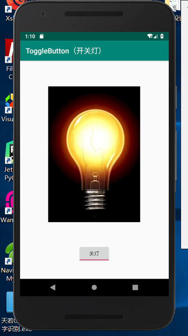
Task: Tap the Wi-Fi status bar icon
Action: 150,36
